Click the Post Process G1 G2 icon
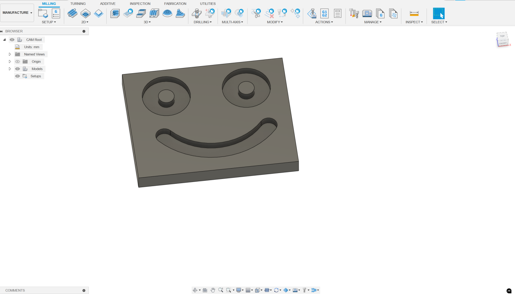This screenshot has width=515, height=294. click(x=325, y=13)
